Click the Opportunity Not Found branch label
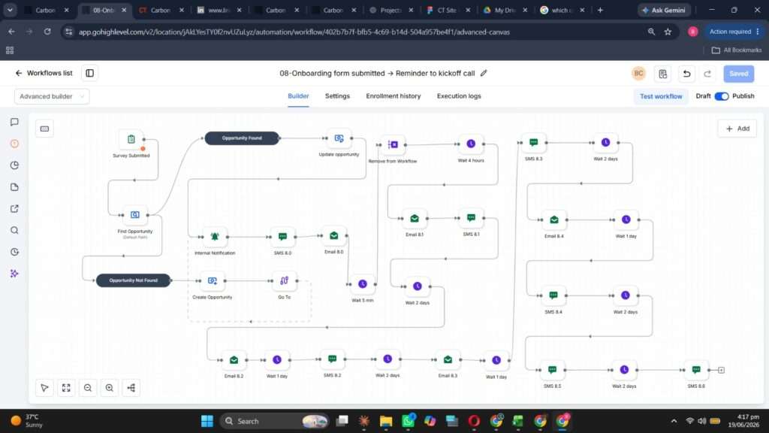The width and height of the screenshot is (769, 433). point(134,280)
